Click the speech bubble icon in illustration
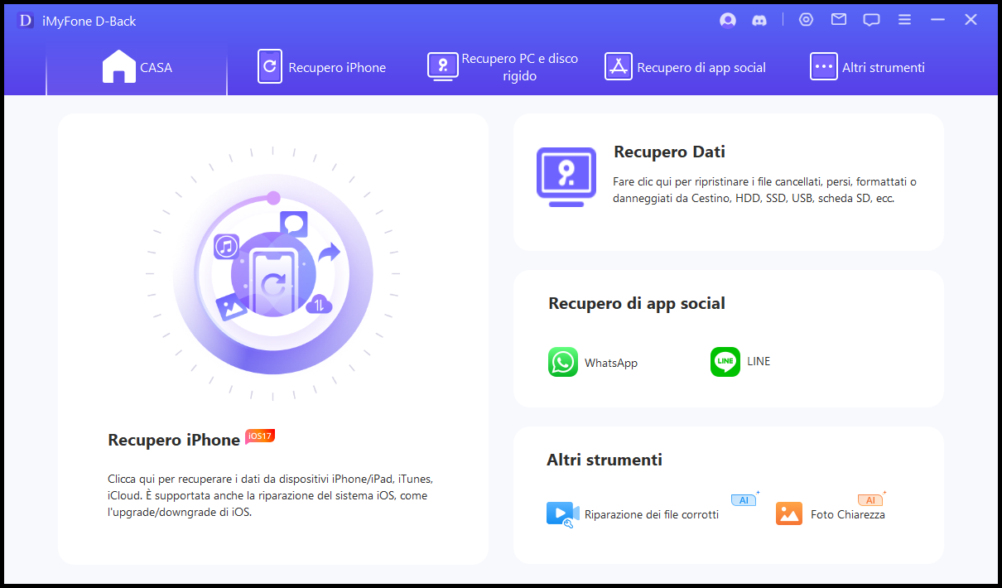The image size is (1002, 588). click(x=294, y=224)
